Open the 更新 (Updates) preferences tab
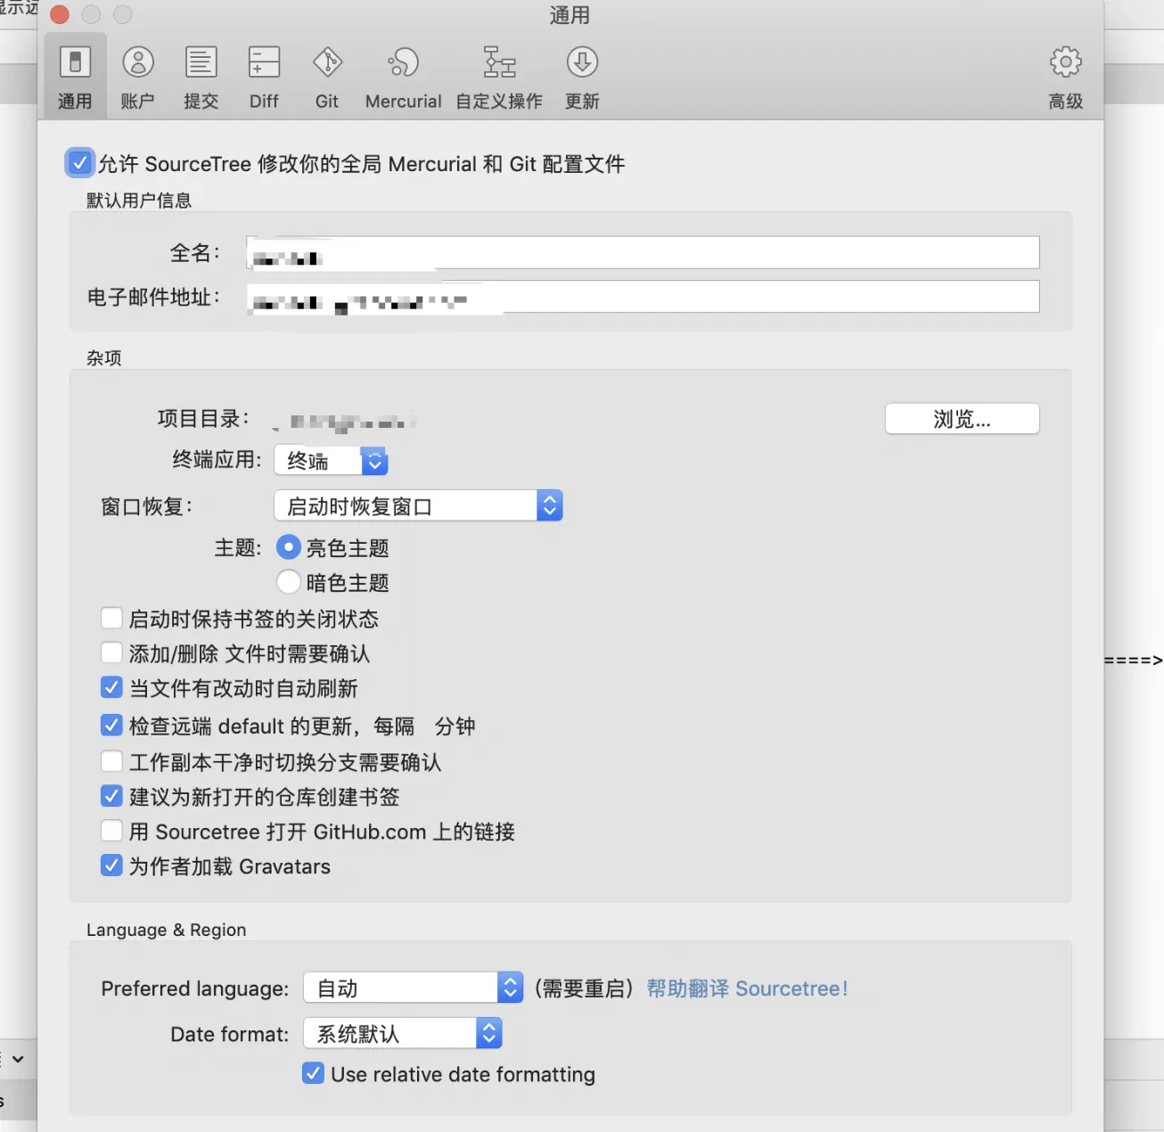 [x=582, y=78]
